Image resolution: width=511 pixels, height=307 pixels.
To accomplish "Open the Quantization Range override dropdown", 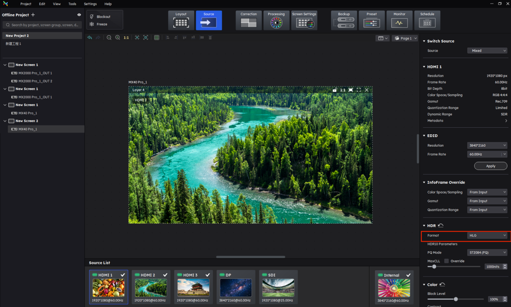I will click(487, 210).
